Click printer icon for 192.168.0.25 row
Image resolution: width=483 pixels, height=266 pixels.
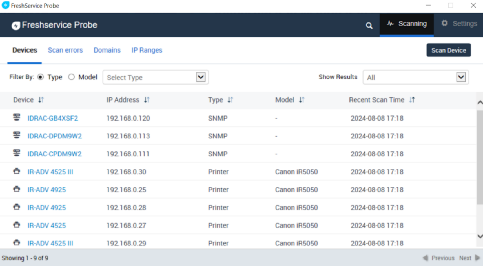tap(17, 189)
